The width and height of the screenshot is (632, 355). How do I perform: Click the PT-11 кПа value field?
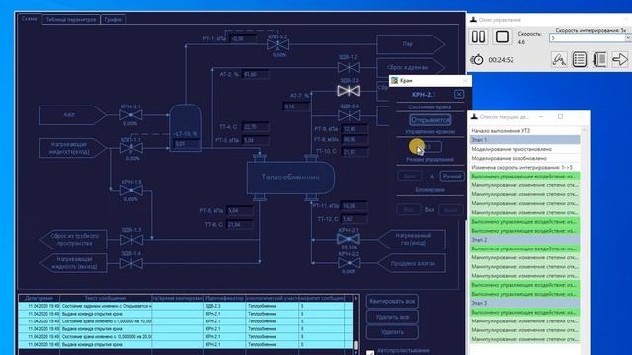(354, 206)
